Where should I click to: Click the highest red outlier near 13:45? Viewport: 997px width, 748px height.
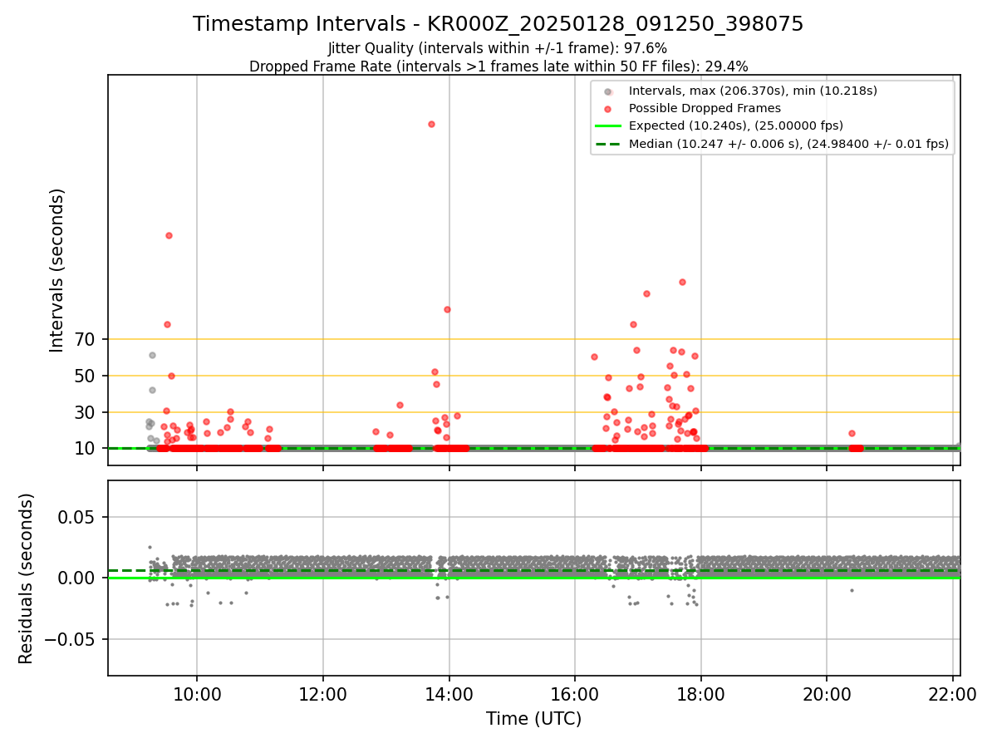(x=431, y=124)
